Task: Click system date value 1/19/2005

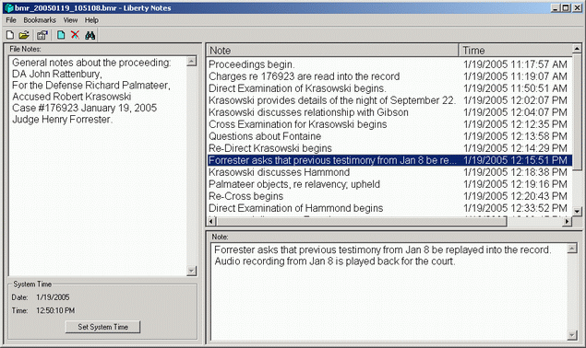Action: tap(53, 297)
